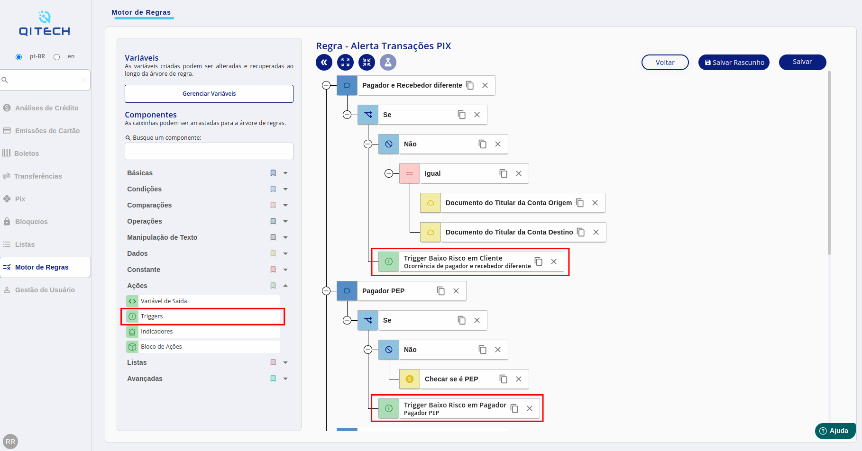Clear the sidebar search field

(x=84, y=80)
